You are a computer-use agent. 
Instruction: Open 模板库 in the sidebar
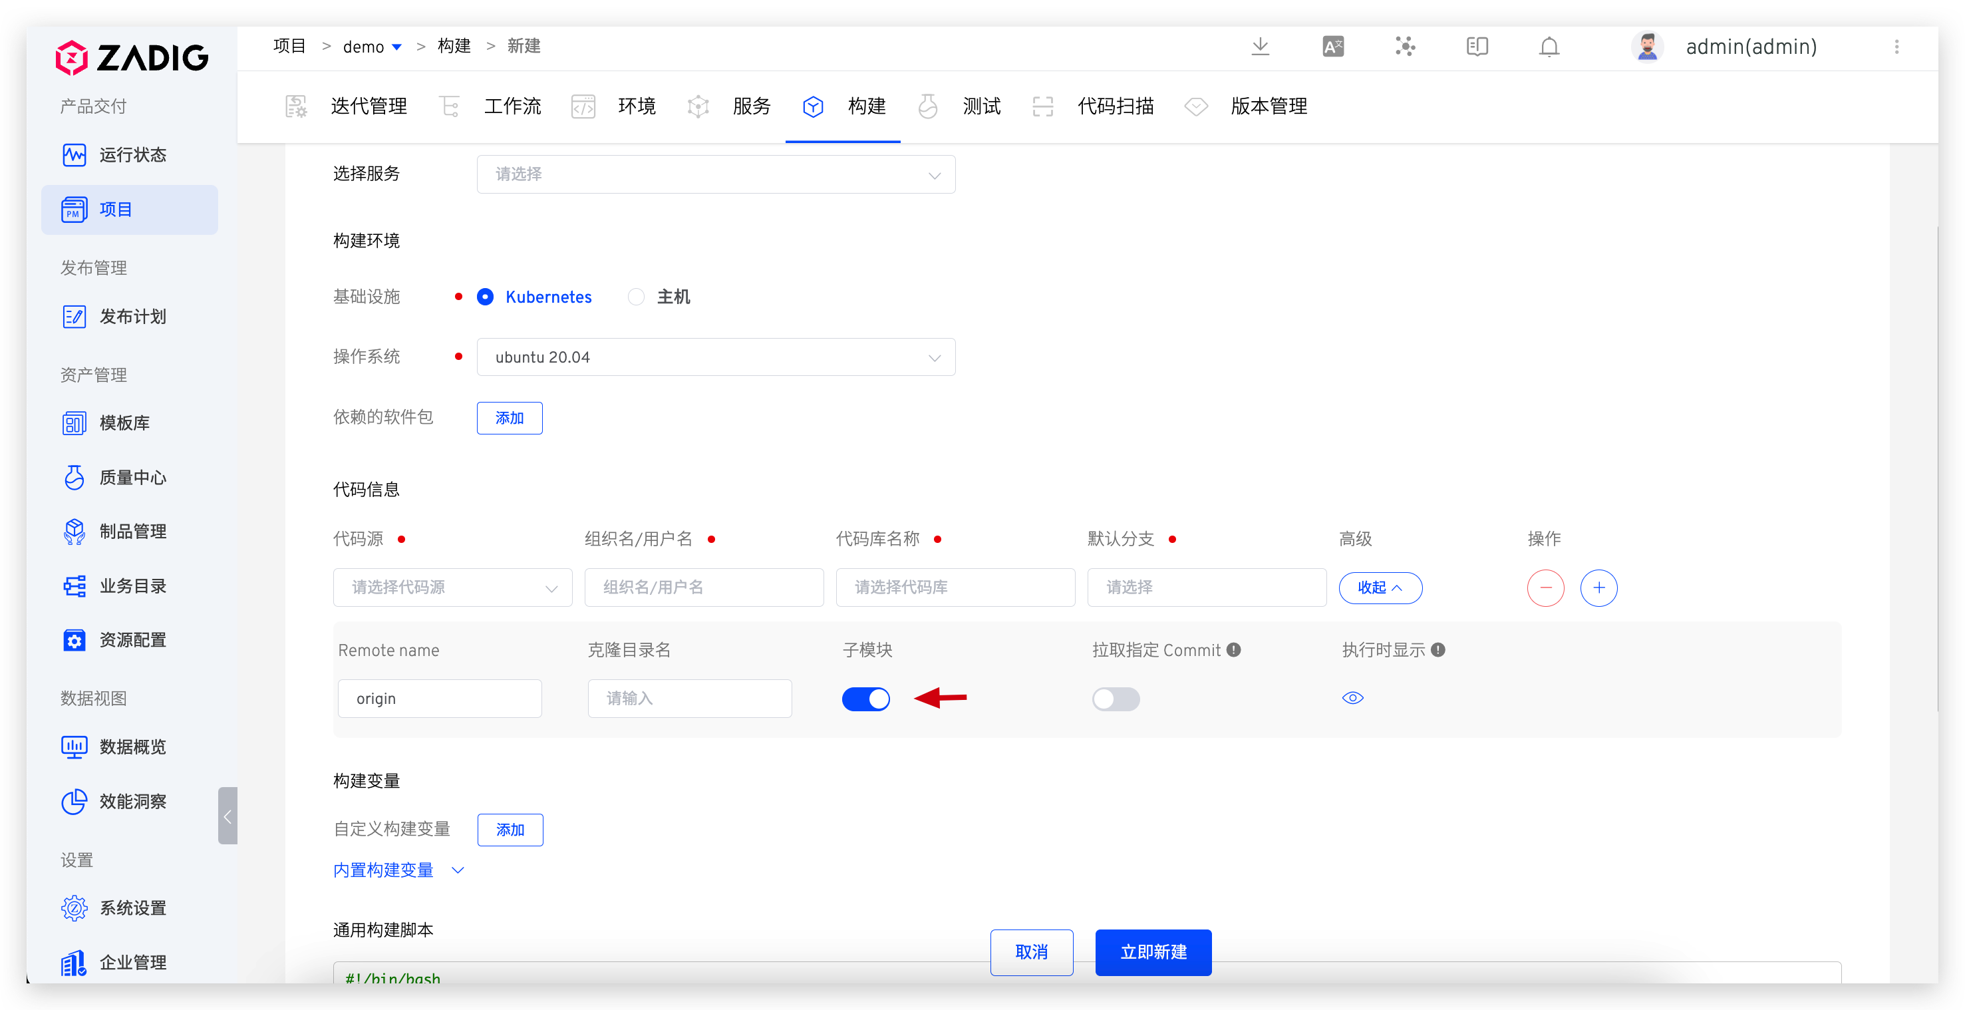[124, 422]
